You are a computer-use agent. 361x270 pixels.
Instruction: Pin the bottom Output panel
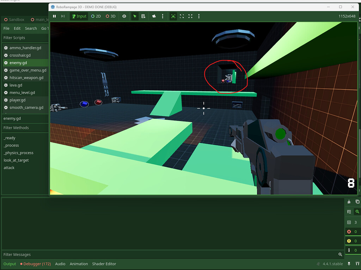point(349,264)
